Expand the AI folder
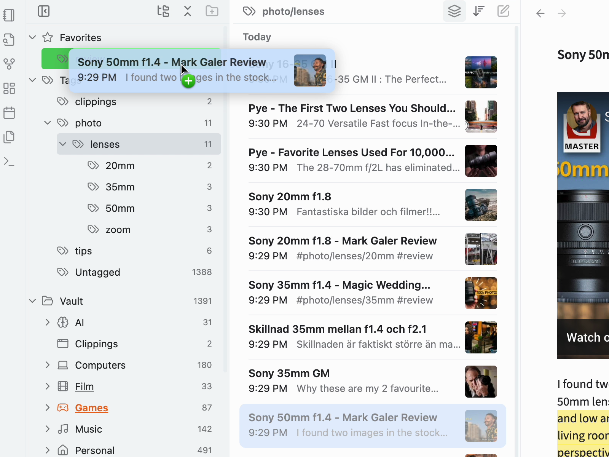Image resolution: width=609 pixels, height=457 pixels. click(48, 323)
